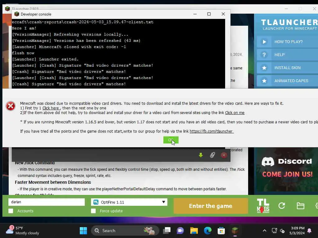
Task: Click the green download arrow in Developer console
Action: (x=201, y=155)
